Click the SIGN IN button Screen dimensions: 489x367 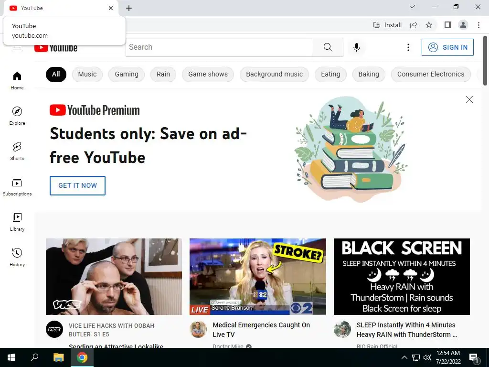[x=447, y=47]
